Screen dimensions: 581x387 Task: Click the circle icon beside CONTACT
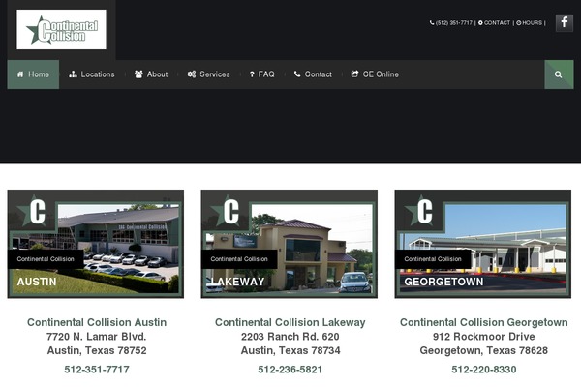pos(480,22)
